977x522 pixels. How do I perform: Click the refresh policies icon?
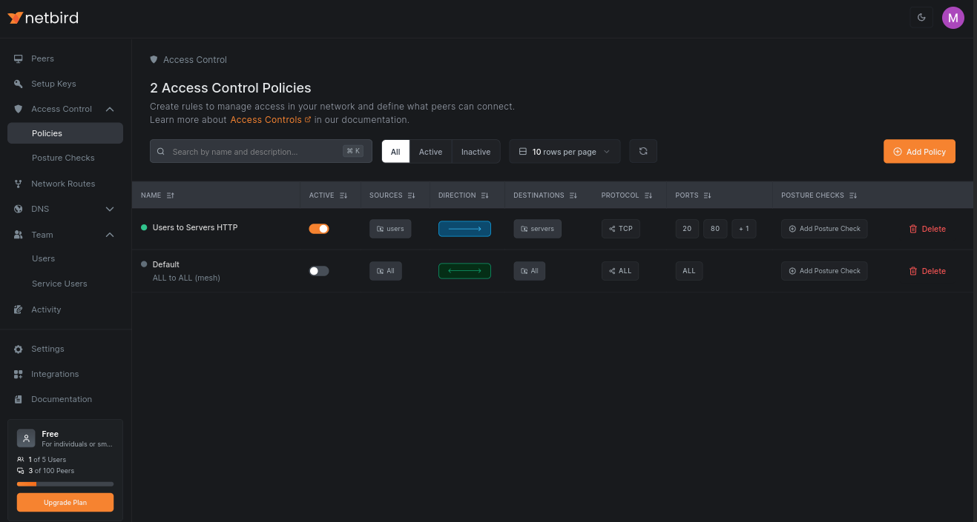642,150
